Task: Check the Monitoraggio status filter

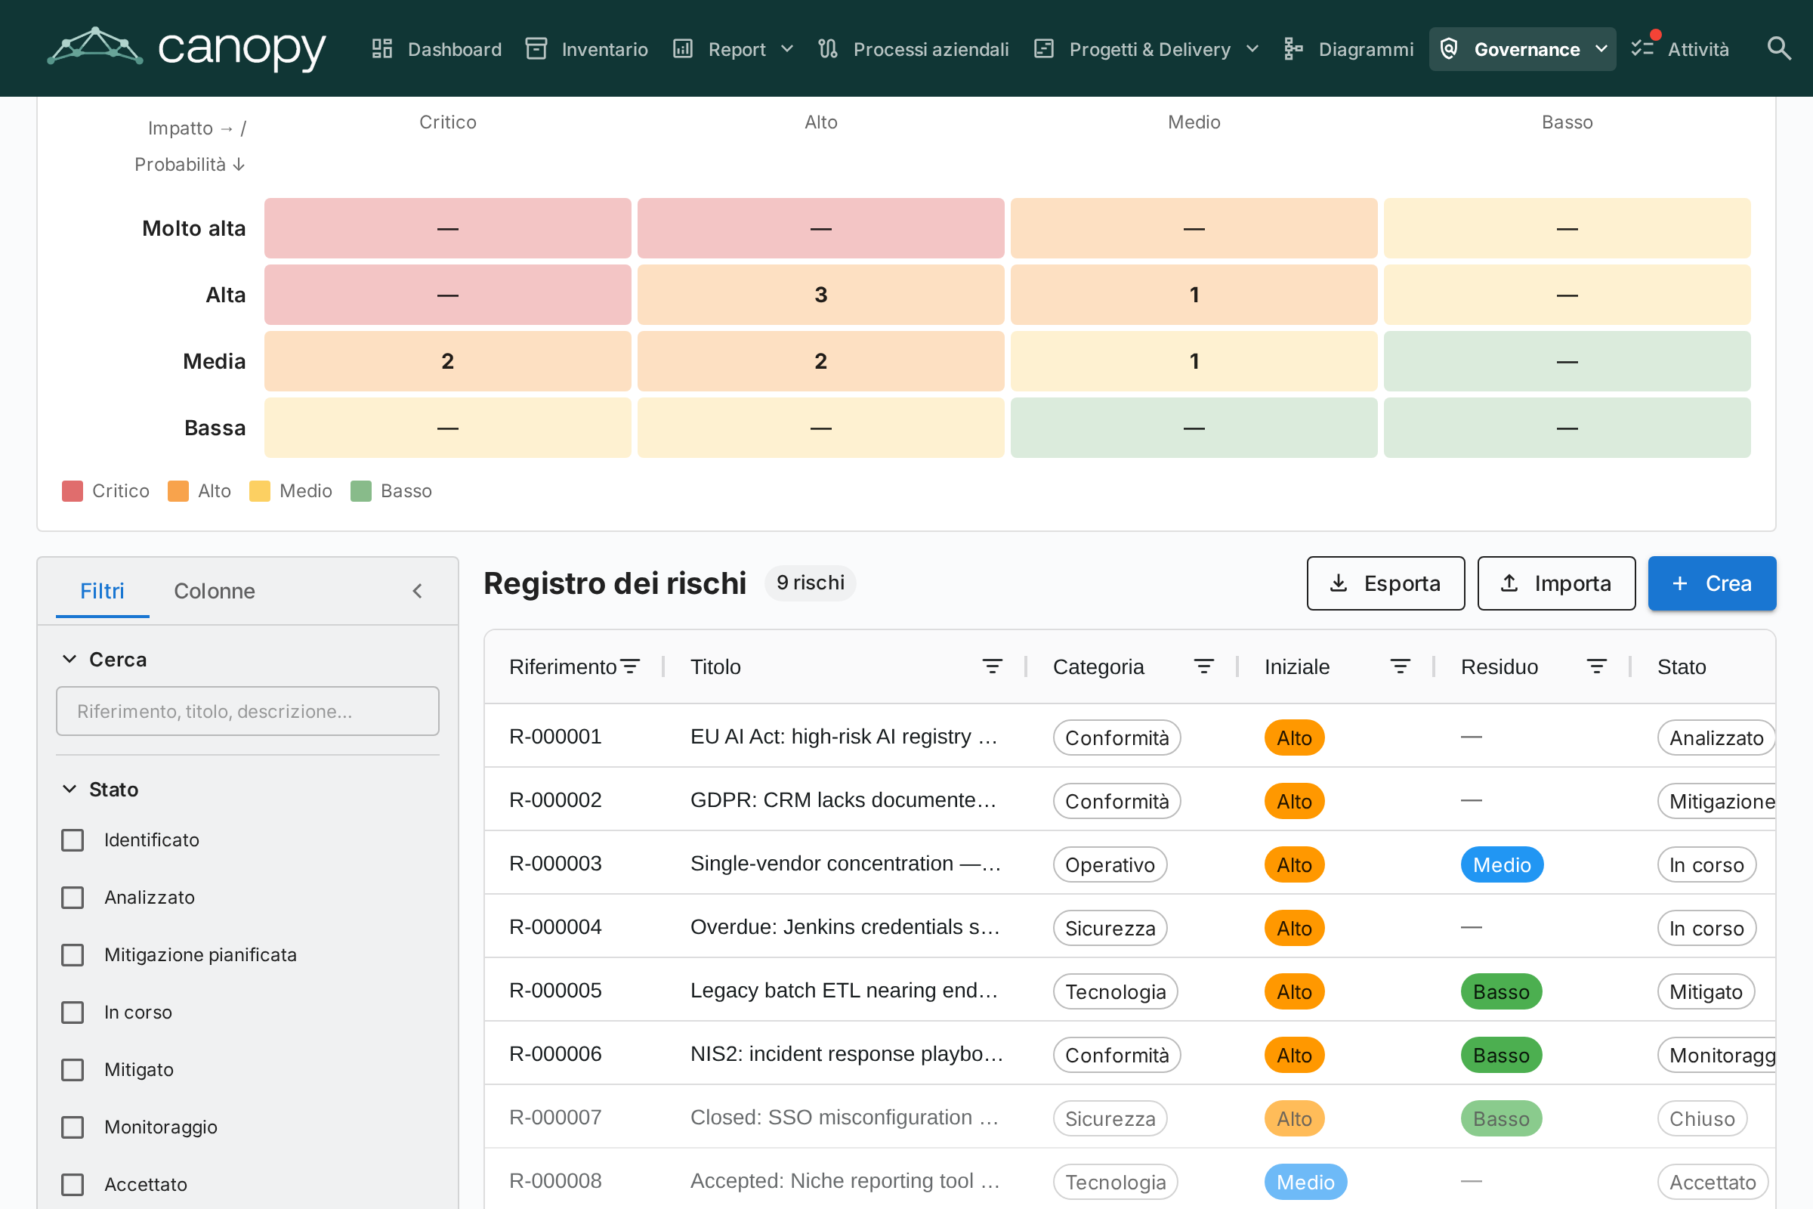Action: point(73,1127)
